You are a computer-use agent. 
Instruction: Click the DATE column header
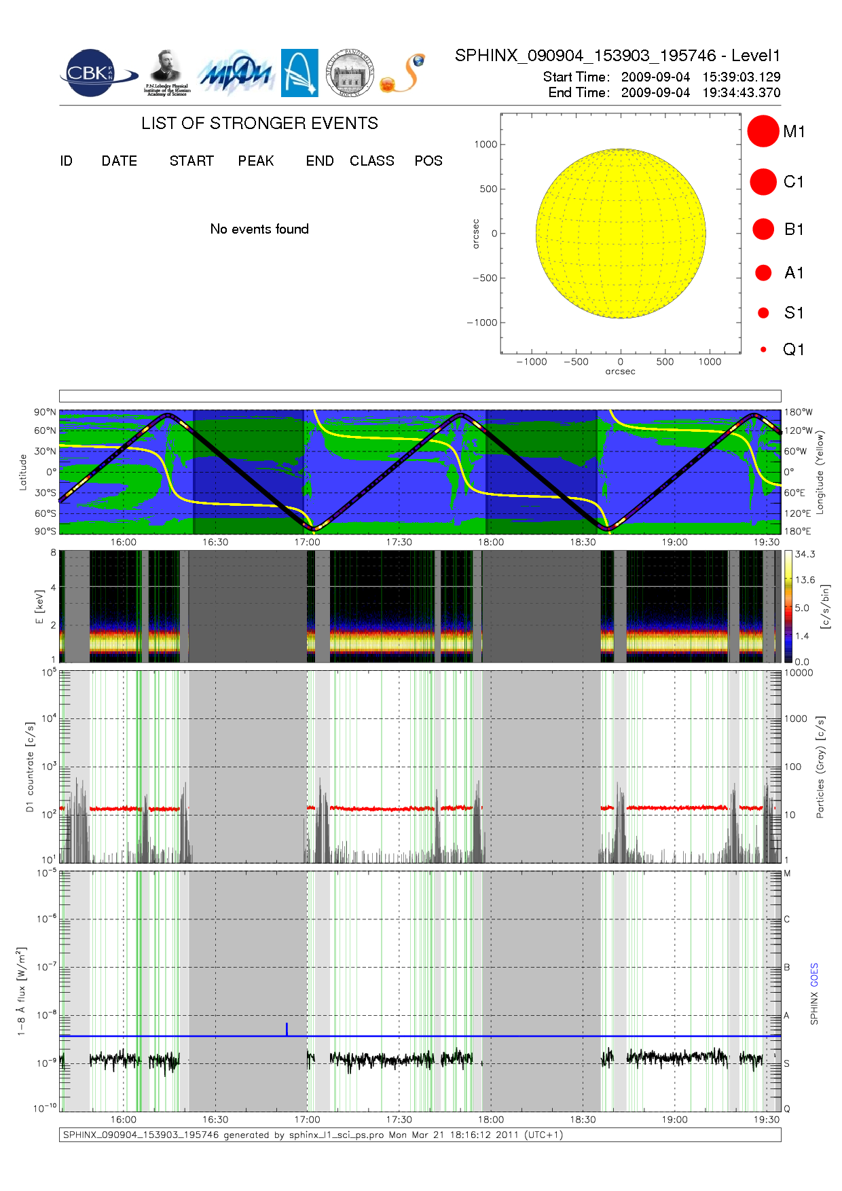[x=120, y=161]
